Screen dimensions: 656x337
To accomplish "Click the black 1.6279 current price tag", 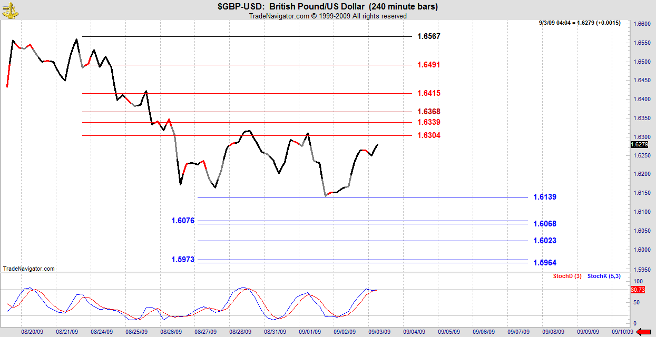I will point(640,144).
